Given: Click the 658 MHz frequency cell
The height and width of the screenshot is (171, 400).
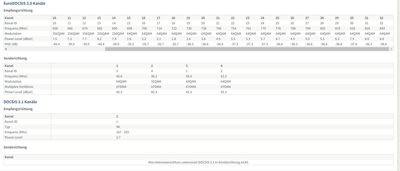Looking at the screenshot, I should [x=55, y=28].
